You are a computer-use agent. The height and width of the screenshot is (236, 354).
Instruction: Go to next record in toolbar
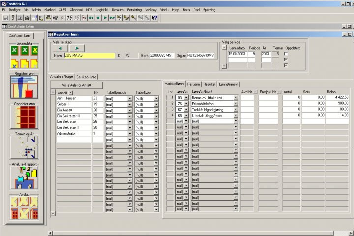pyautogui.click(x=105, y=18)
